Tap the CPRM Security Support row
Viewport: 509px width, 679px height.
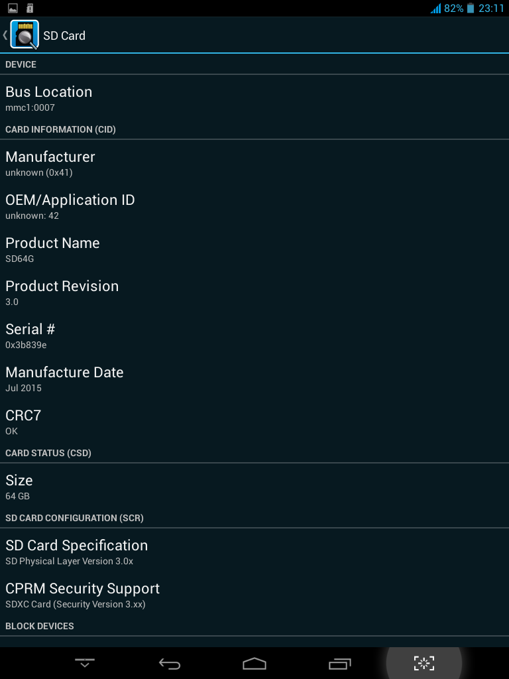coord(254,595)
